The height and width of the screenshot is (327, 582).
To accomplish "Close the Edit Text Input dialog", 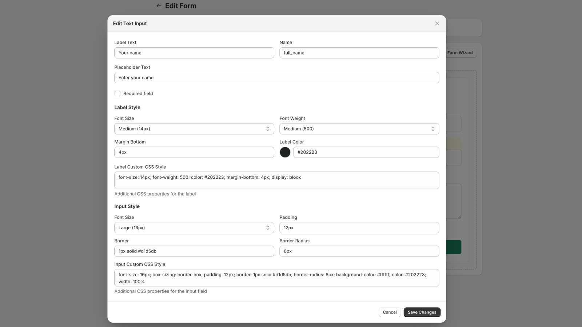I will tap(437, 23).
